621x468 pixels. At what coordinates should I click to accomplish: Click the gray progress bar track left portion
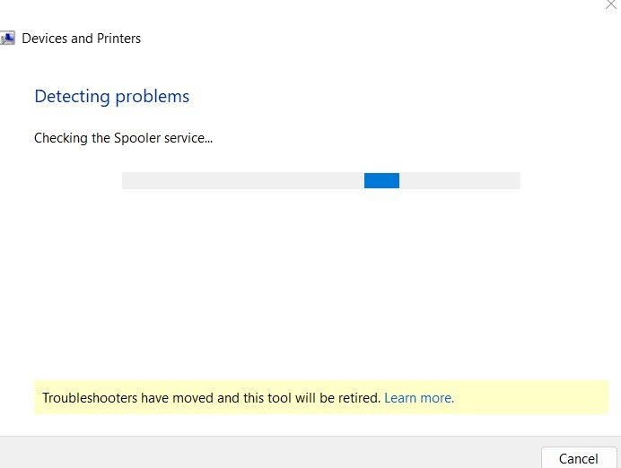point(243,180)
